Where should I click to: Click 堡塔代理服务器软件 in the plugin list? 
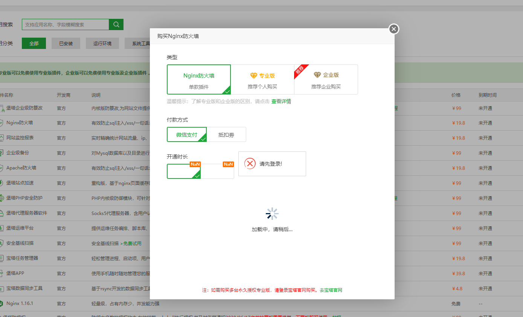coord(27,213)
